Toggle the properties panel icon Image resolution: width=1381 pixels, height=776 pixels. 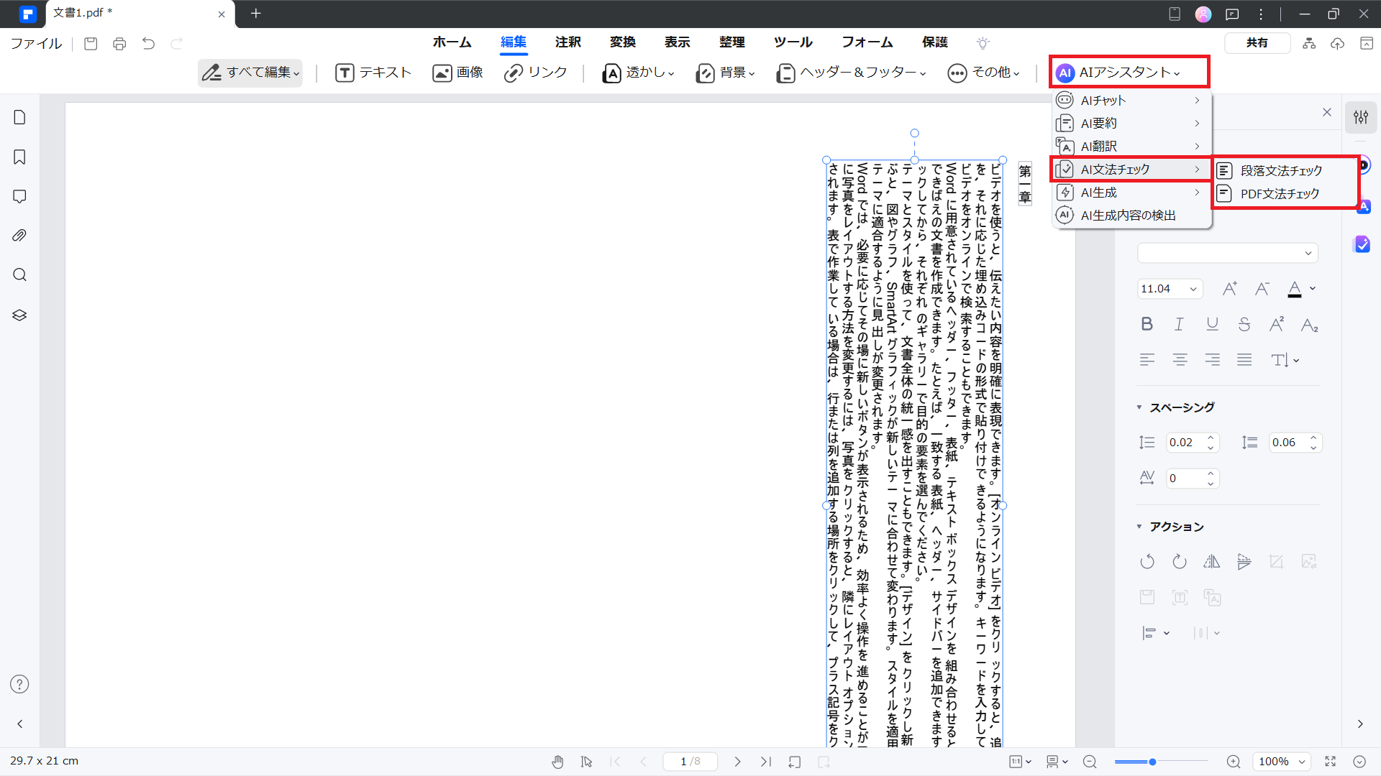click(x=1361, y=117)
